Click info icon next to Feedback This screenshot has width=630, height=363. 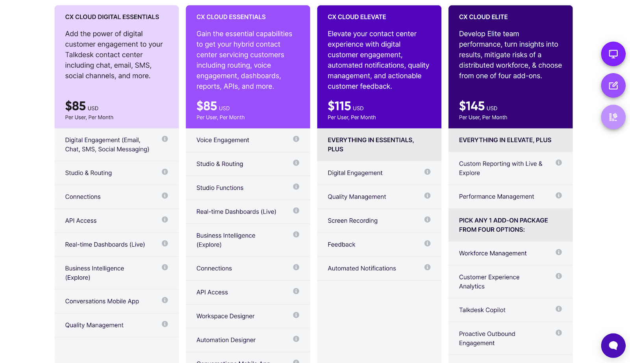tap(427, 243)
